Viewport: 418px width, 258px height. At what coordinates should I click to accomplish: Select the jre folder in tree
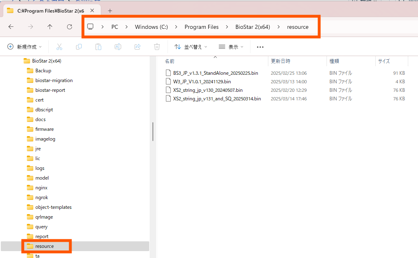[38, 149]
